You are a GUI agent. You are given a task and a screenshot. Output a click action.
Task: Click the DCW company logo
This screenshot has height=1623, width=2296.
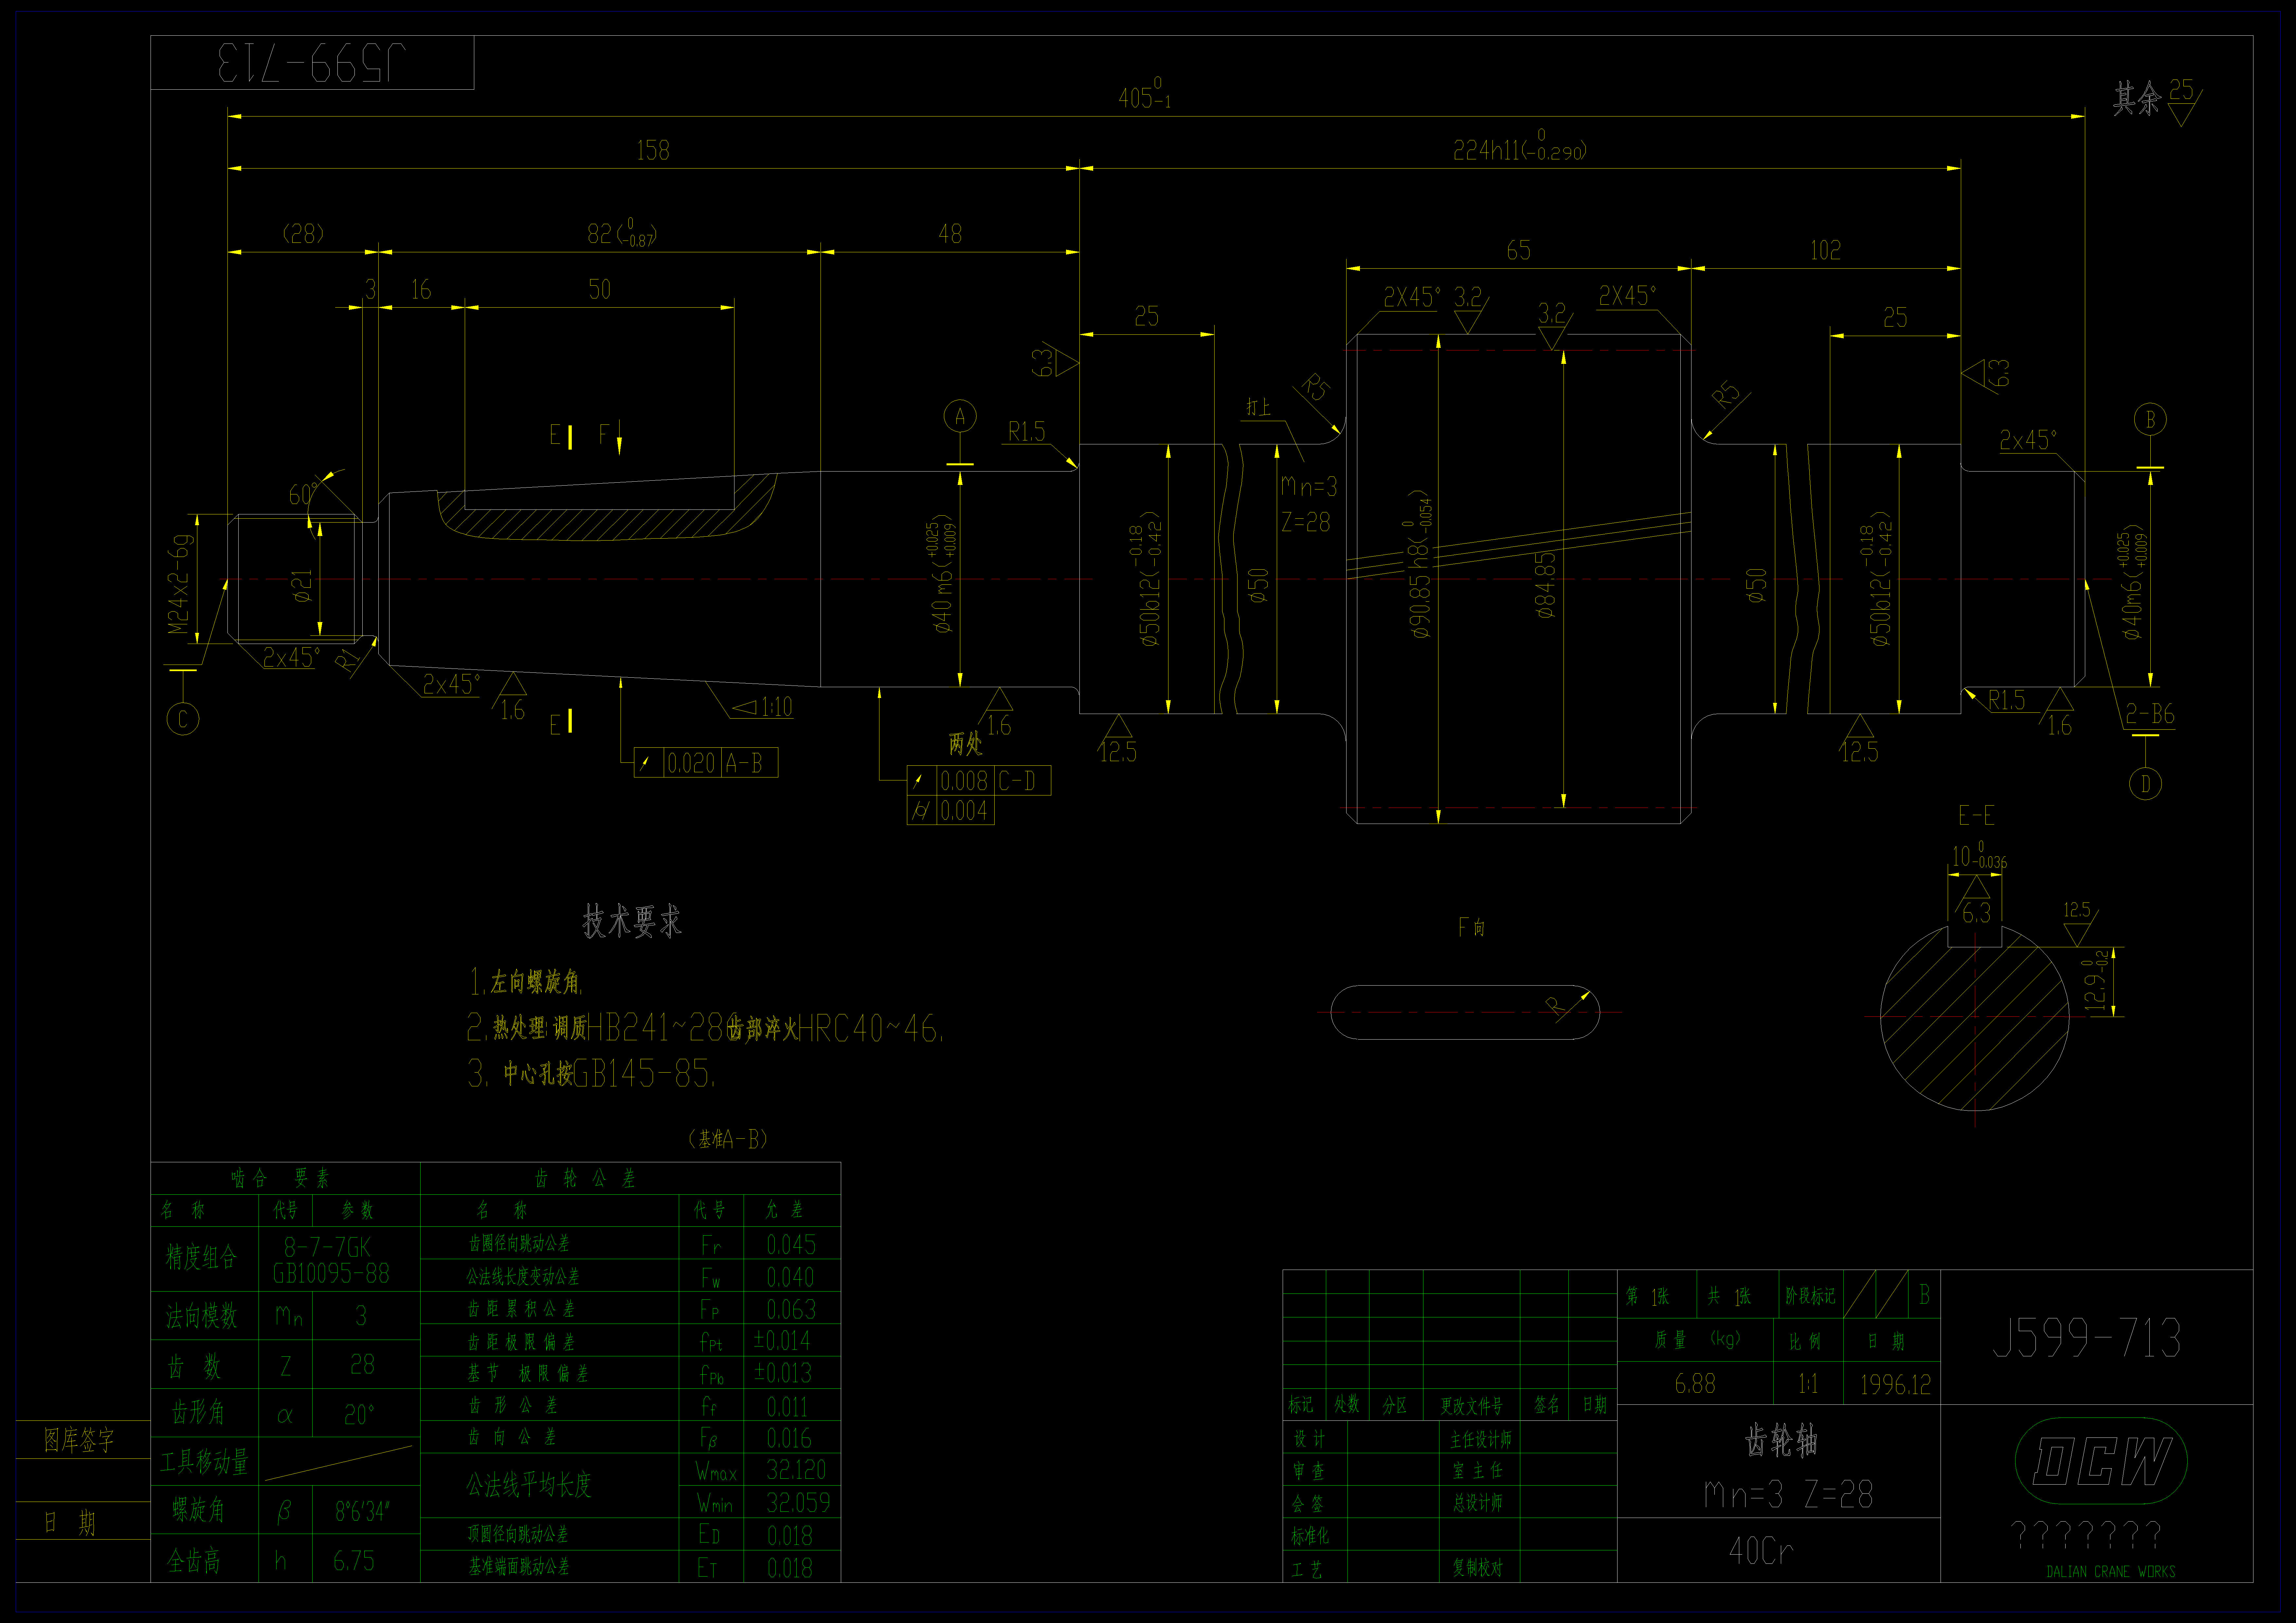pos(2101,1461)
